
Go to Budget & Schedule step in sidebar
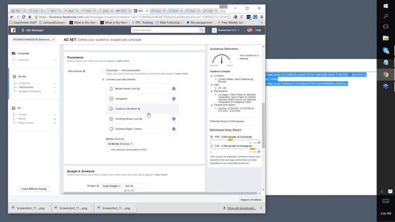coord(30,91)
